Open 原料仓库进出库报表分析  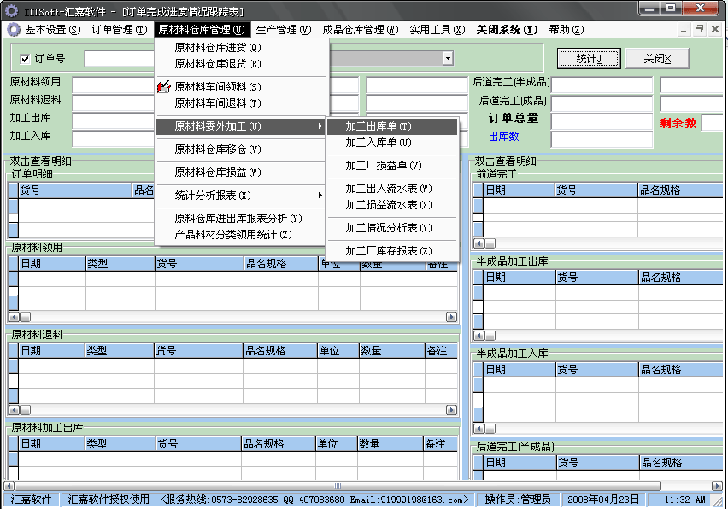(242, 218)
